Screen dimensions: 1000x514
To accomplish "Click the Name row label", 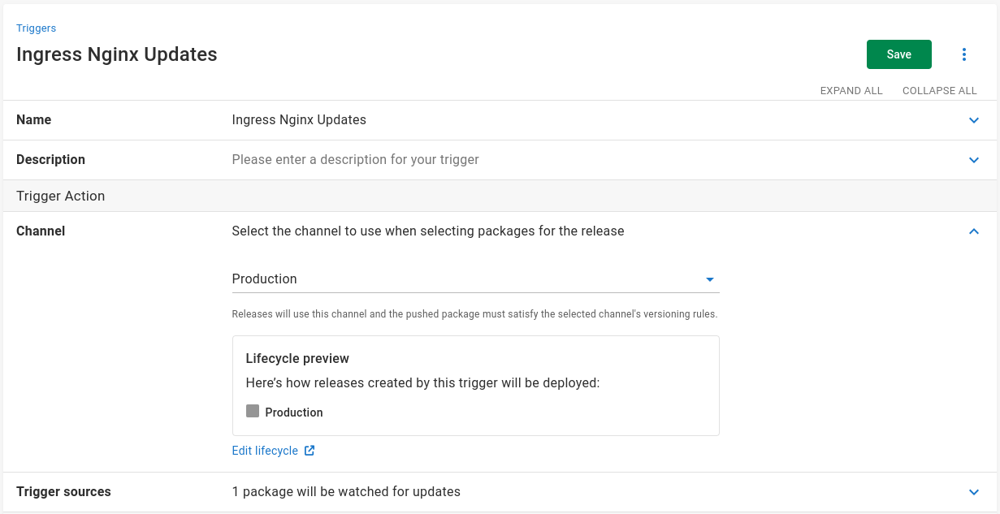I will tap(34, 120).
